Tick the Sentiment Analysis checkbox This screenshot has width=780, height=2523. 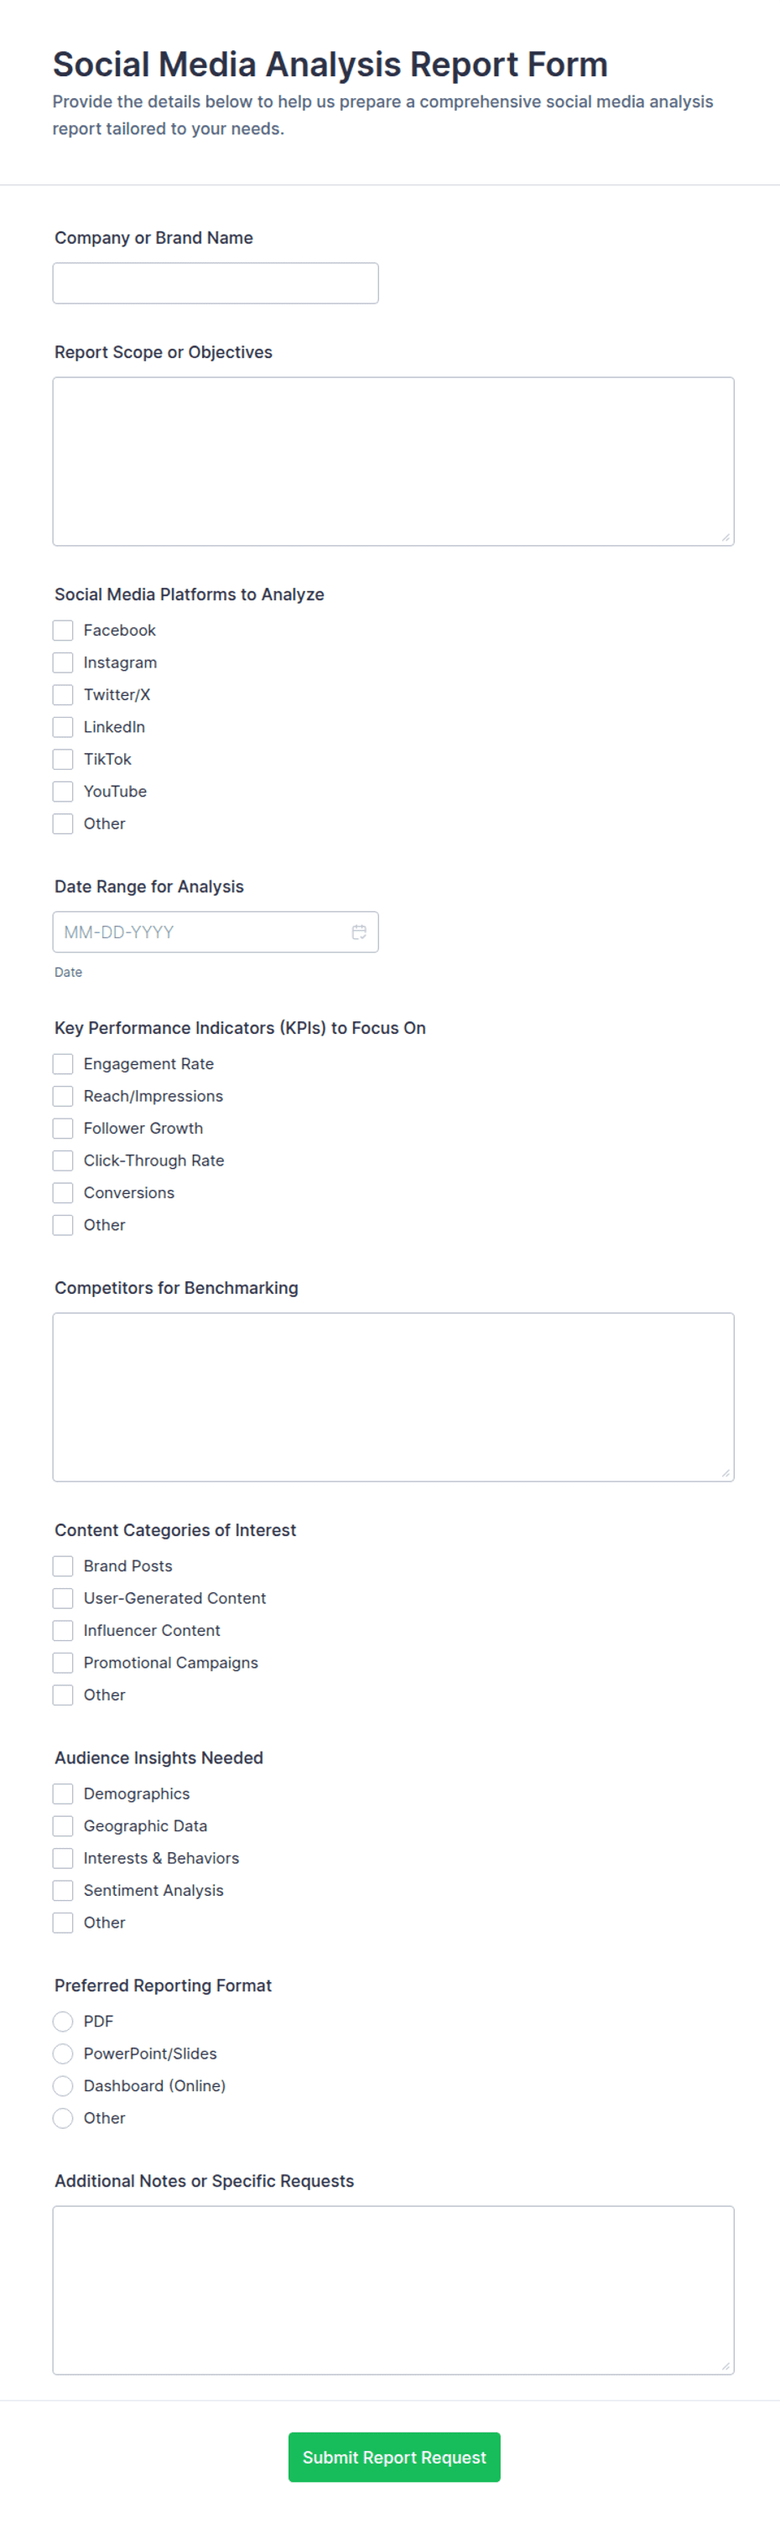(63, 1890)
